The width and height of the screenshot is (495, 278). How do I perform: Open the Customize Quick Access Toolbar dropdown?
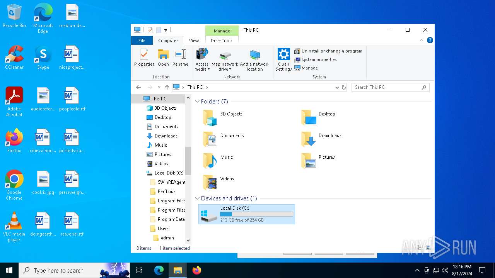tap(166, 30)
